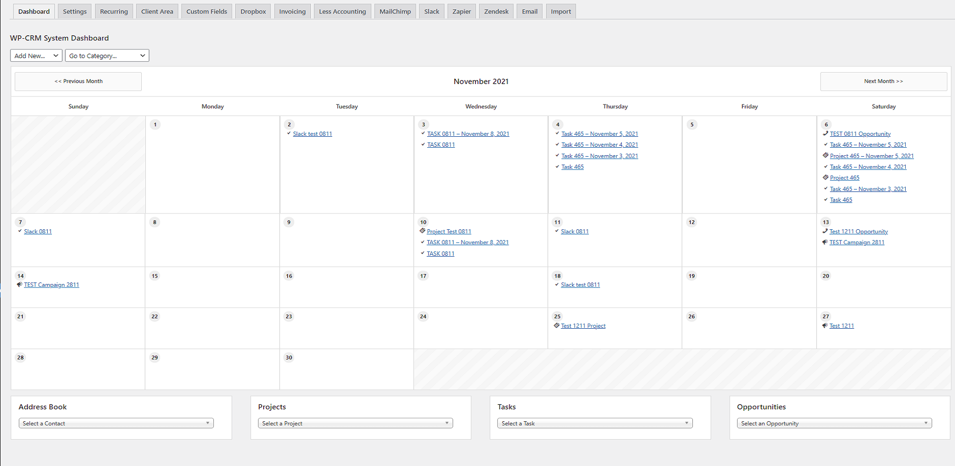
Task: Open the Select a Contact dropdown
Action: (116, 423)
